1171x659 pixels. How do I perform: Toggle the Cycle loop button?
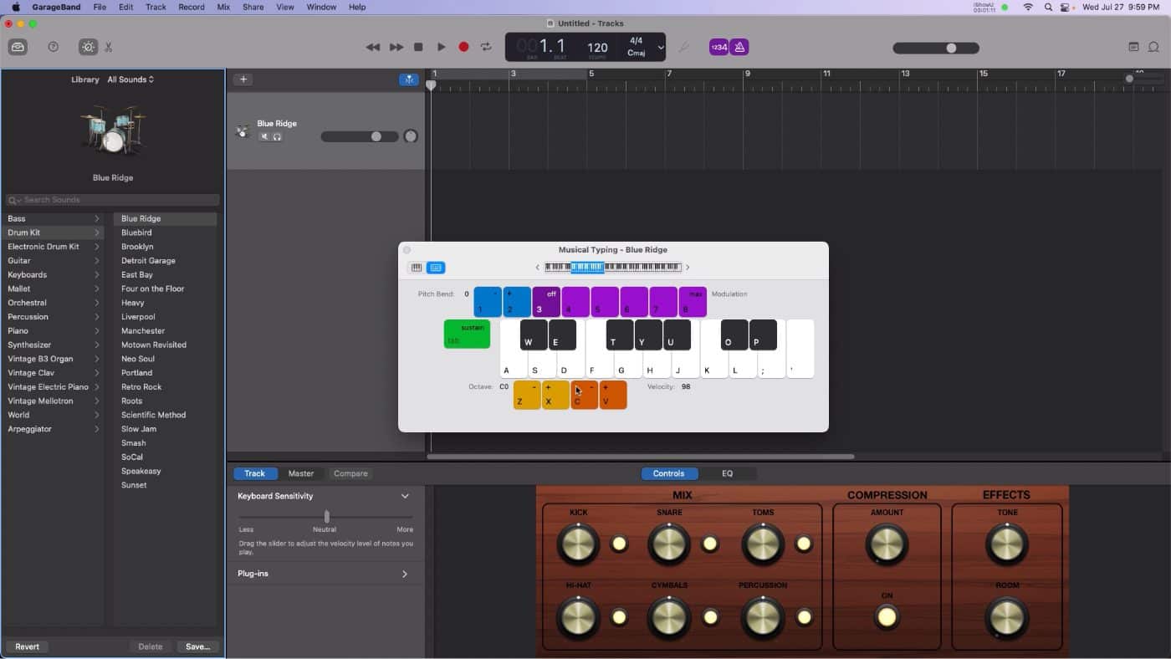click(x=486, y=48)
